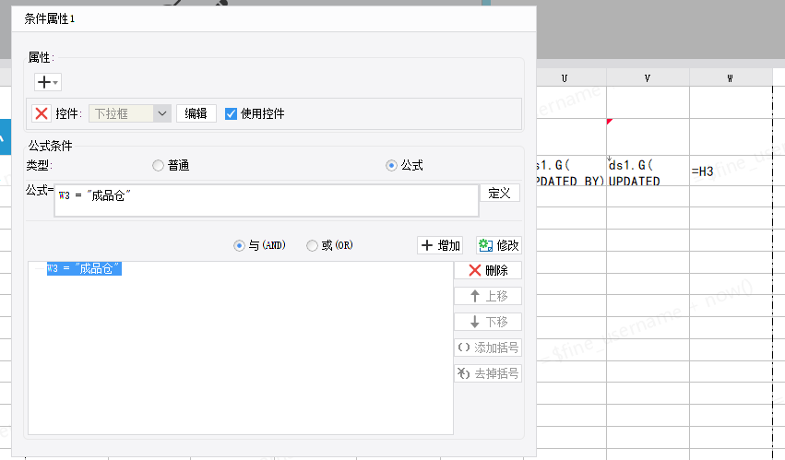Select the W3 = "成品仓" condition row
The height and width of the screenshot is (460, 785).
(x=84, y=269)
